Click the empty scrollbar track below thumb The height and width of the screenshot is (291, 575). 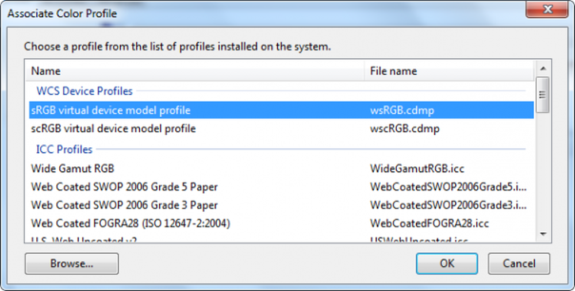pos(542,173)
